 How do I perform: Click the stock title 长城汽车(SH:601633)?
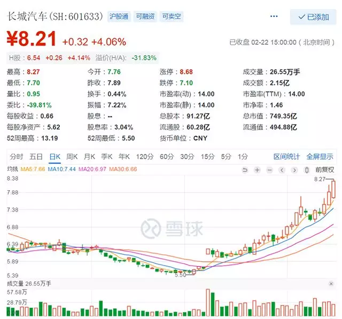[x=55, y=17]
